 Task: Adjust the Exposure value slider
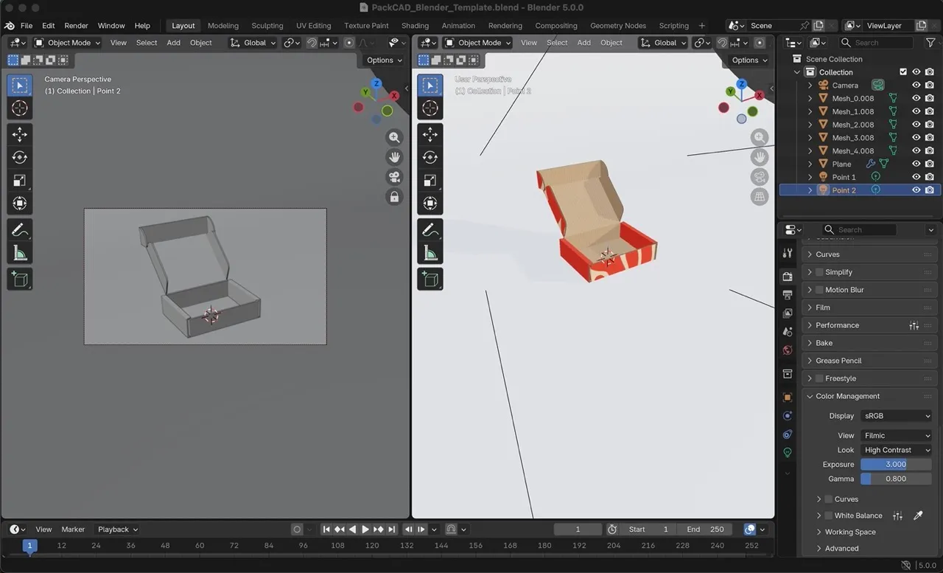point(896,464)
